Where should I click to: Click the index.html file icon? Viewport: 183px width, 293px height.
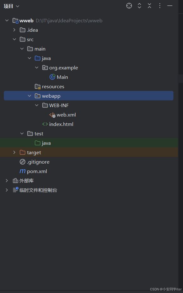tap(45, 124)
